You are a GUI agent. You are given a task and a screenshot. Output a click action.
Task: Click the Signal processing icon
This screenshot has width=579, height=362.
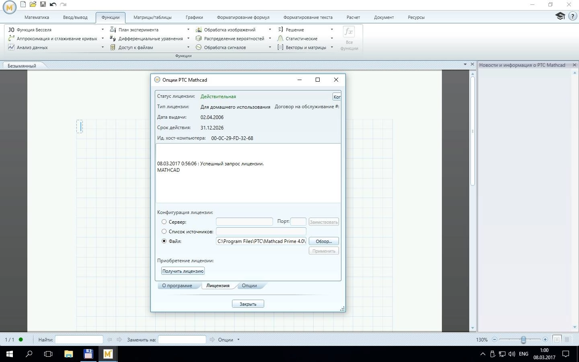coord(199,47)
